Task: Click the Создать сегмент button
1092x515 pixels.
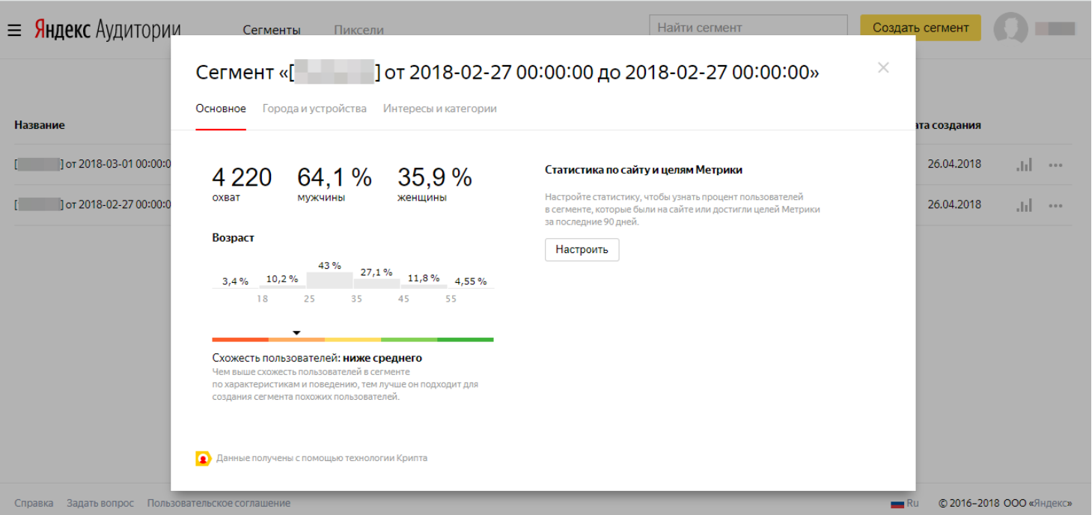Action: pos(921,28)
